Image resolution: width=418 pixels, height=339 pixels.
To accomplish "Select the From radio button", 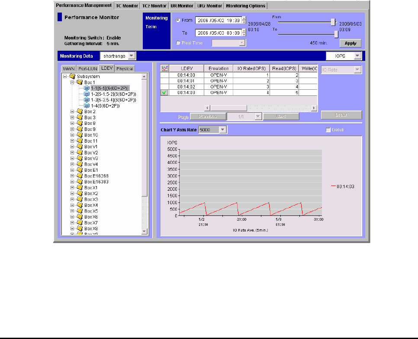I will pyautogui.click(x=178, y=20).
